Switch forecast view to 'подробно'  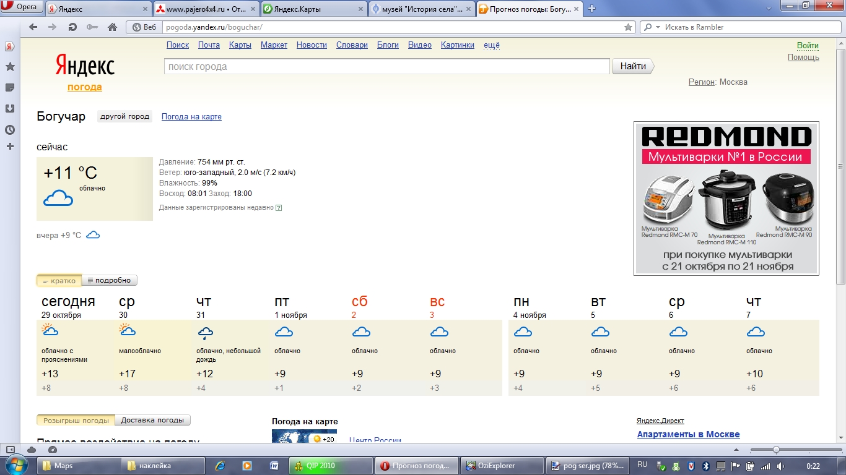point(109,280)
